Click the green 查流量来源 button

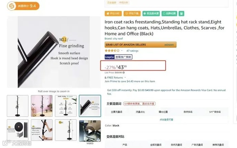pyautogui.click(x=151, y=14)
